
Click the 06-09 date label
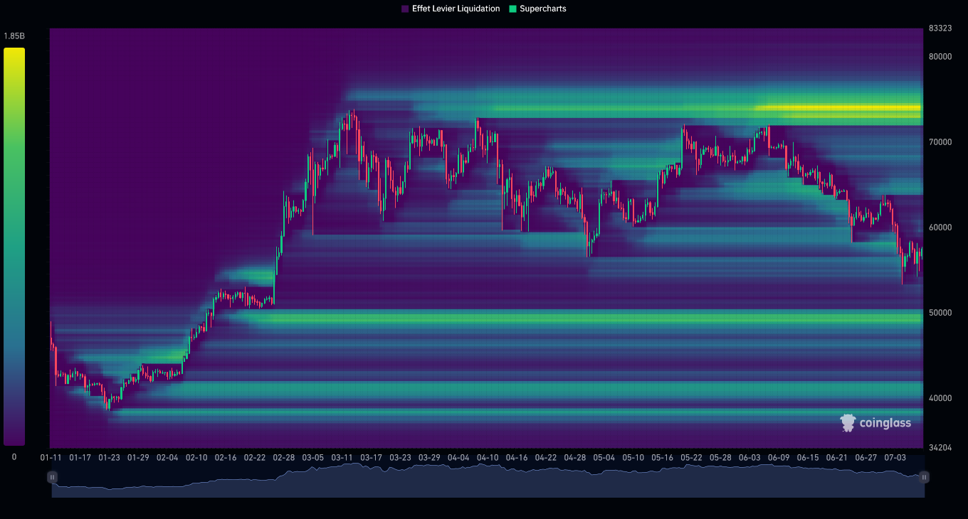(779, 458)
